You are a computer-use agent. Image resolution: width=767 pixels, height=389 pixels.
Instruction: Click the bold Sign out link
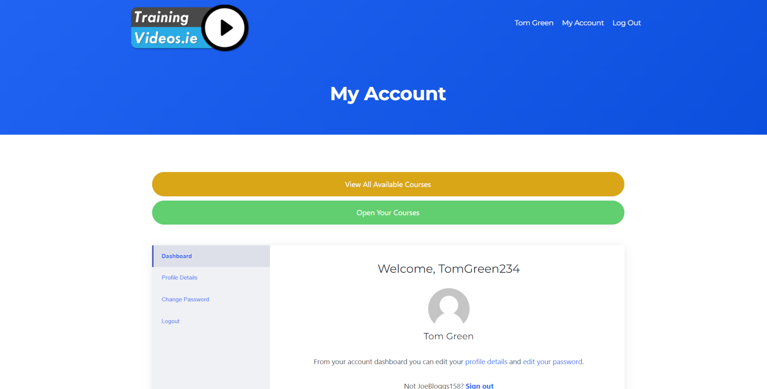point(479,386)
